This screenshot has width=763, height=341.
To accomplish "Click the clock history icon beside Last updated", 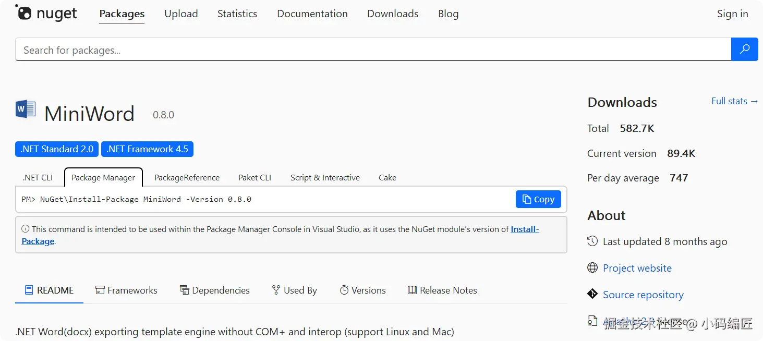I will [x=592, y=241].
